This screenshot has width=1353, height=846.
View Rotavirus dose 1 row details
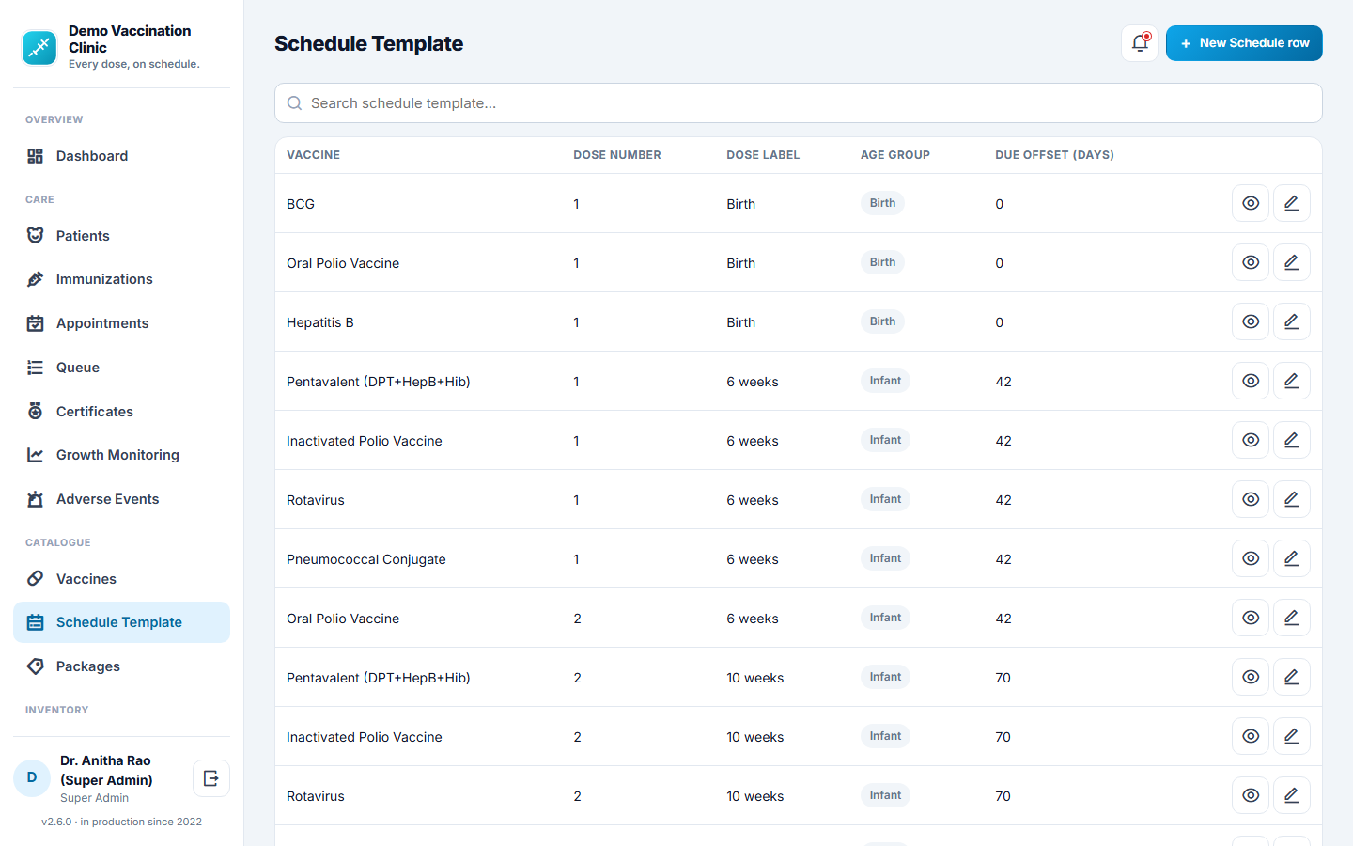tap(1251, 499)
